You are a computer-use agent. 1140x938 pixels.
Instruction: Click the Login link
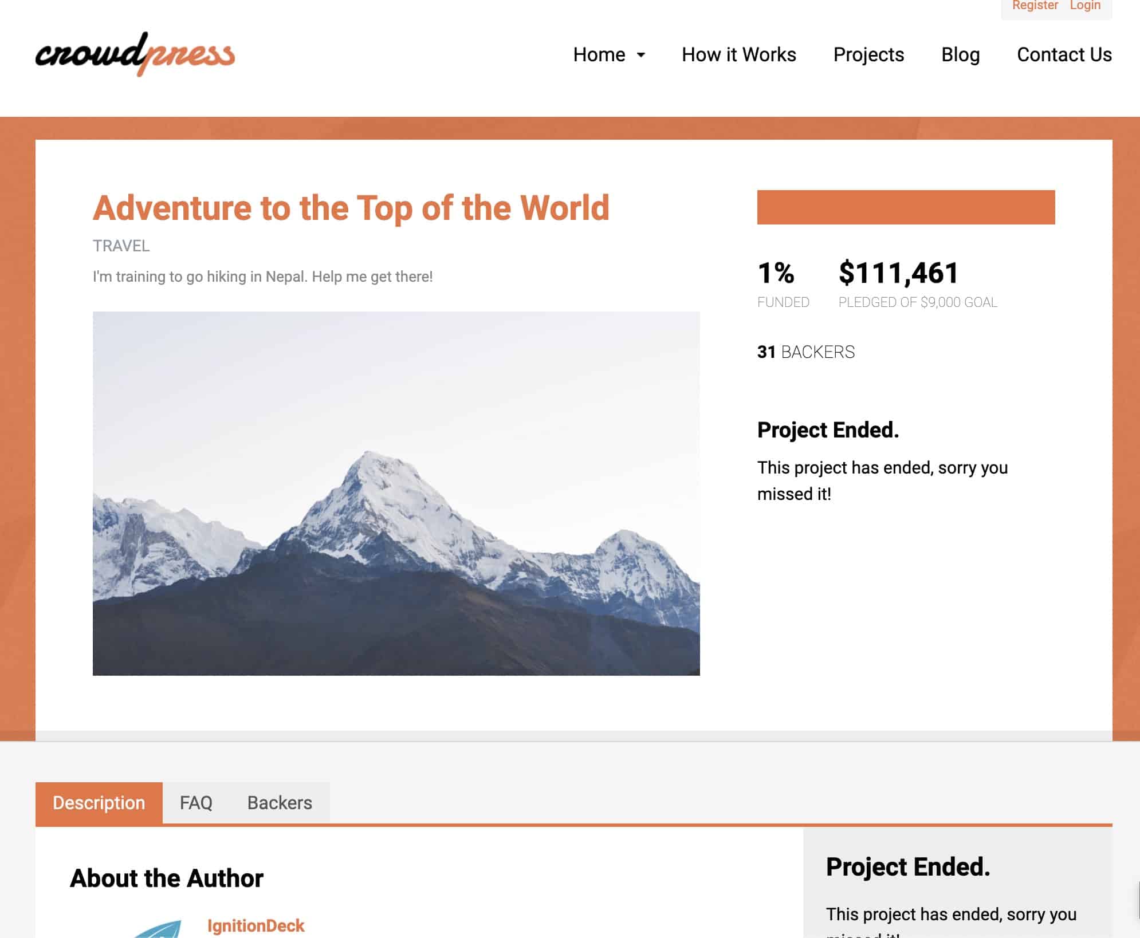pyautogui.click(x=1085, y=6)
